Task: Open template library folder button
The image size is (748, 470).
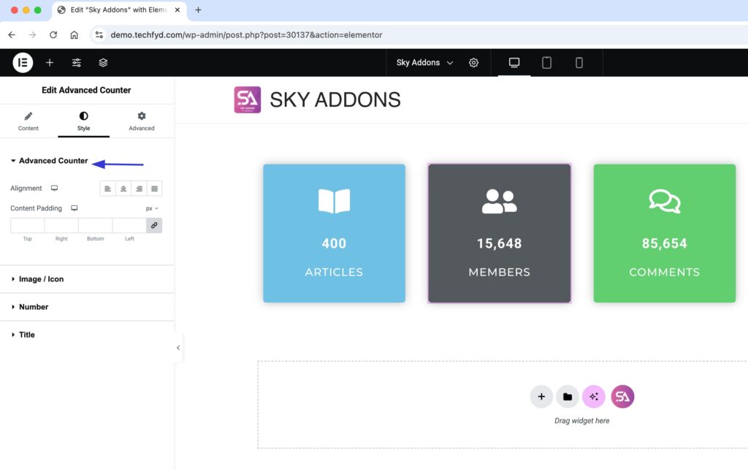Action: click(568, 396)
